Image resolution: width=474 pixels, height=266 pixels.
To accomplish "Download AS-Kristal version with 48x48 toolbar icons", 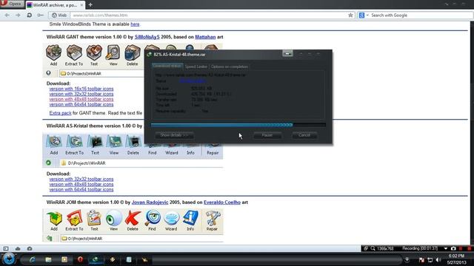I will 81,184.
